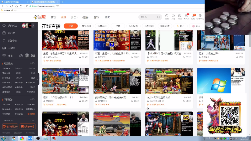Open the watch History clock icon
Image resolution: width=251 pixels, height=141 pixels.
pyautogui.click(x=167, y=16)
